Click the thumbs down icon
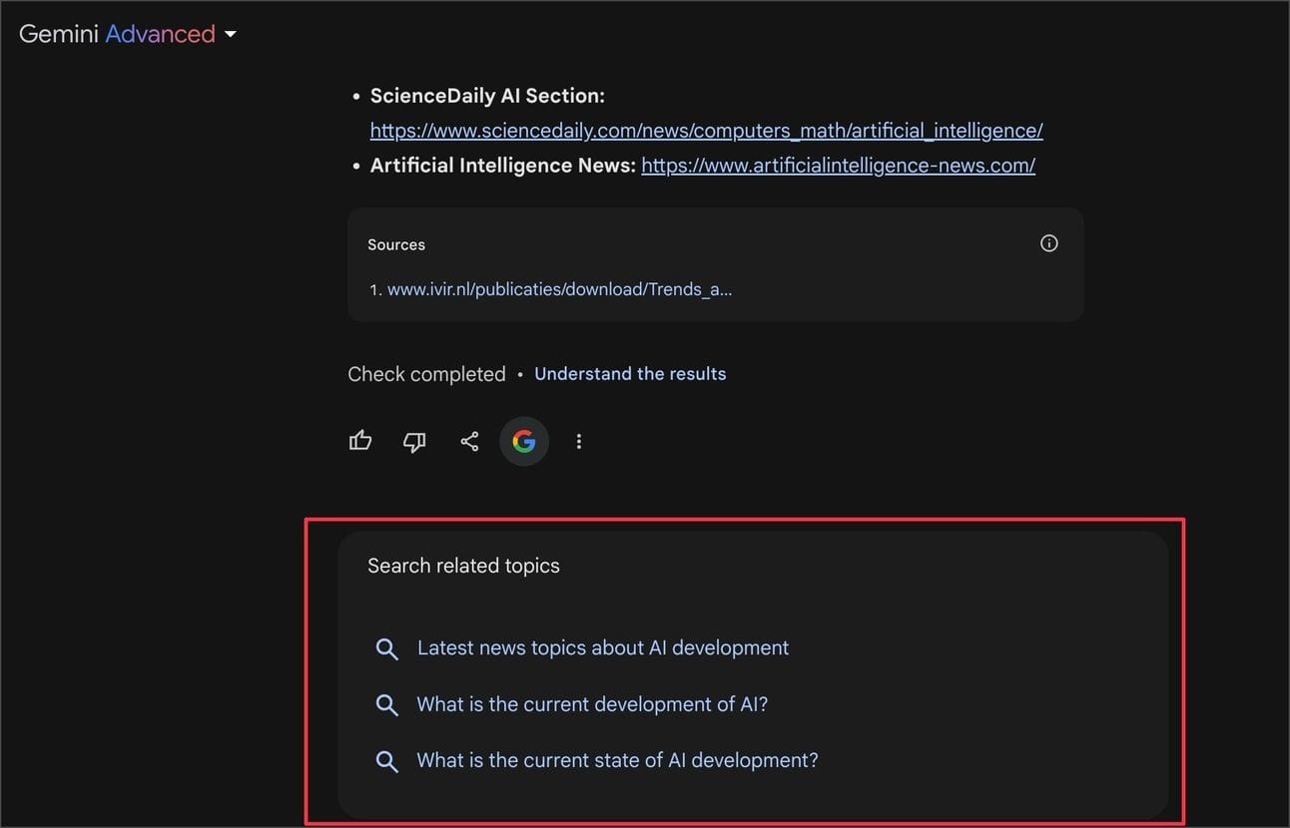Image resolution: width=1290 pixels, height=828 pixels. pos(414,441)
